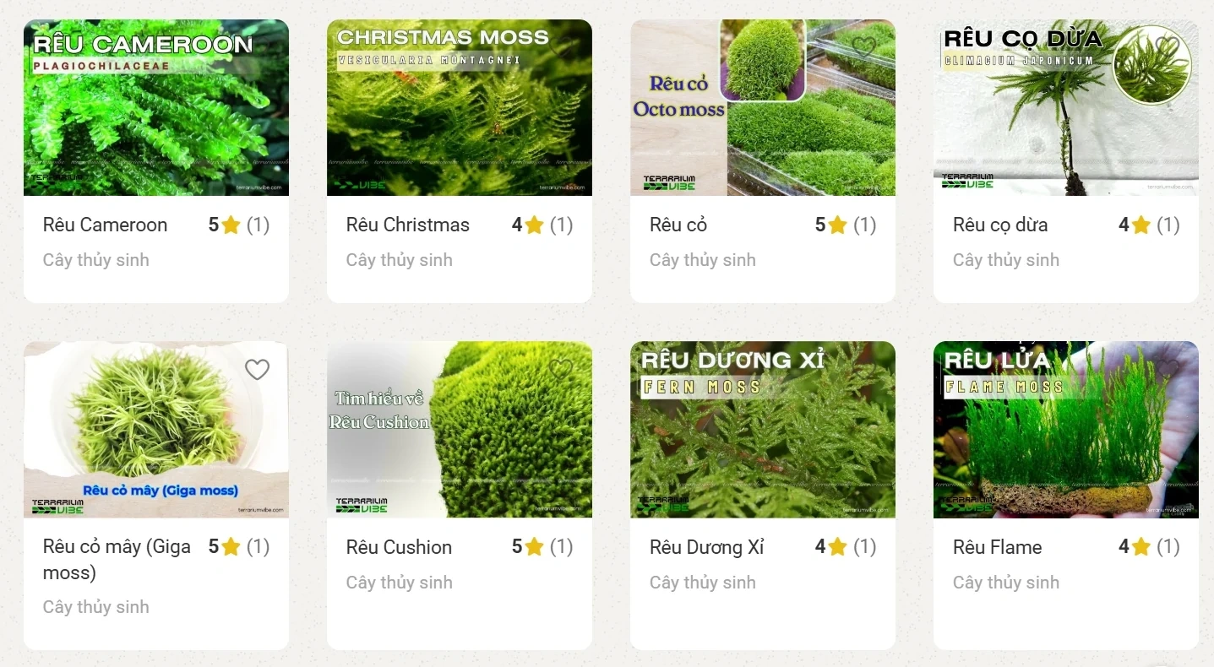Toggle the wishlist heart on Rêu Dương Xỉ card
The width and height of the screenshot is (1214, 667).
[863, 370]
